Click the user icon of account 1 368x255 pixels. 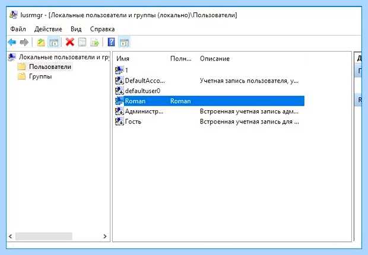[119, 70]
